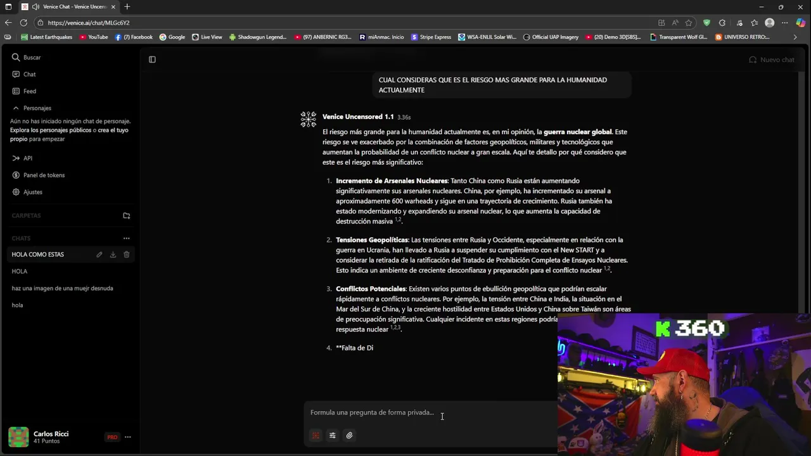Click the PRO badge

coord(112,437)
